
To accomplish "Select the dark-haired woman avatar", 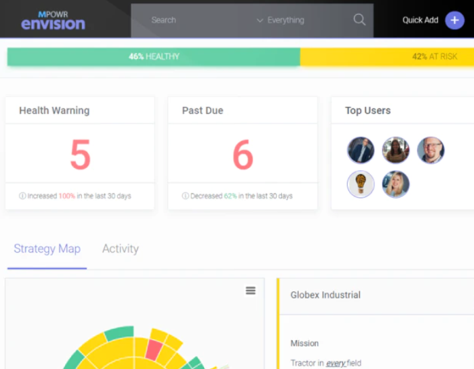I will (x=395, y=150).
